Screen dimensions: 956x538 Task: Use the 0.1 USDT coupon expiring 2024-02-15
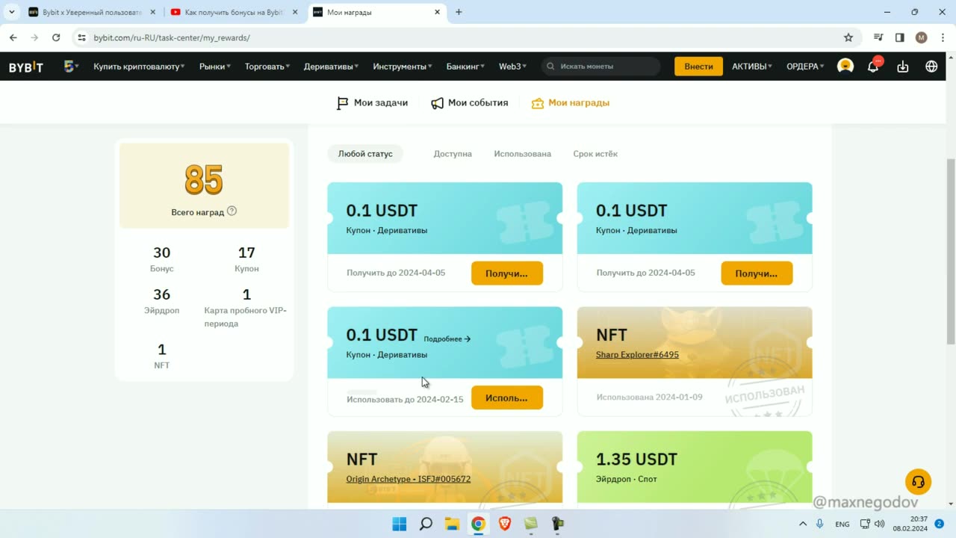point(506,398)
